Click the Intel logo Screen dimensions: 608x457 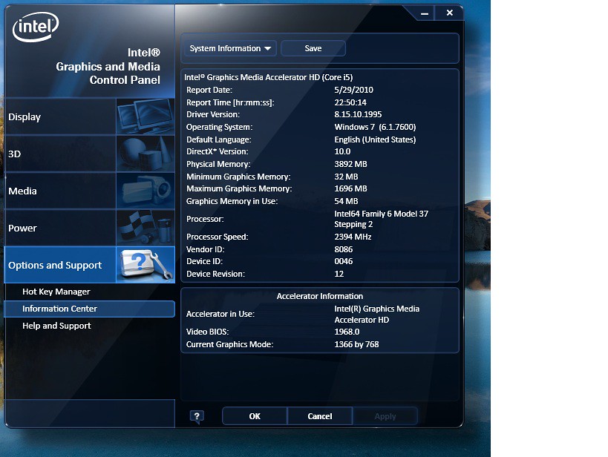click(x=36, y=27)
